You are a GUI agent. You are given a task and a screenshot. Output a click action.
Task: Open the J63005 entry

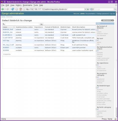pos(6,48)
